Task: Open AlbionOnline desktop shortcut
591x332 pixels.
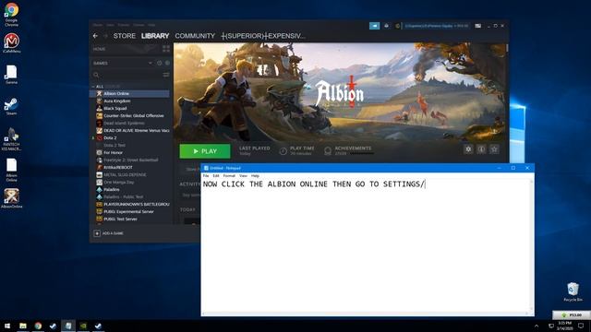Action: pyautogui.click(x=11, y=198)
